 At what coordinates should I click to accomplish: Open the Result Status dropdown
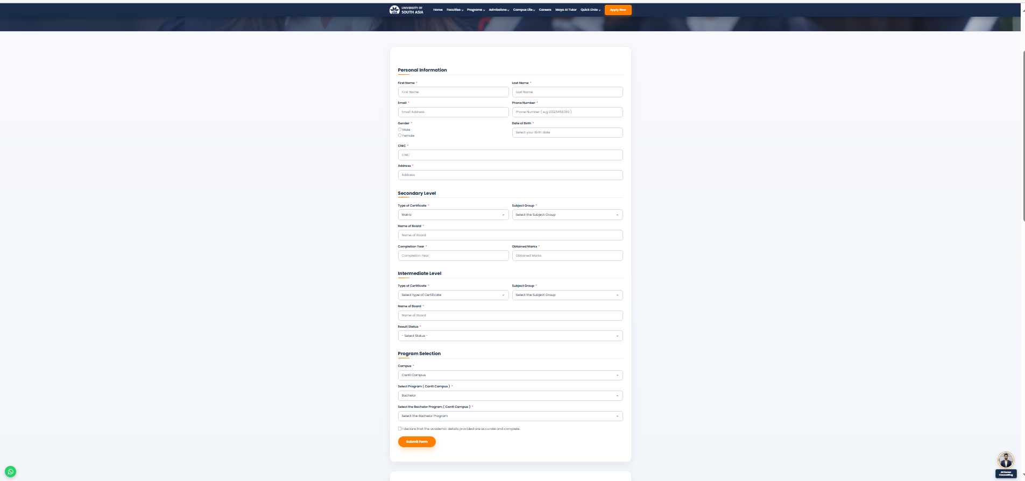click(510, 336)
